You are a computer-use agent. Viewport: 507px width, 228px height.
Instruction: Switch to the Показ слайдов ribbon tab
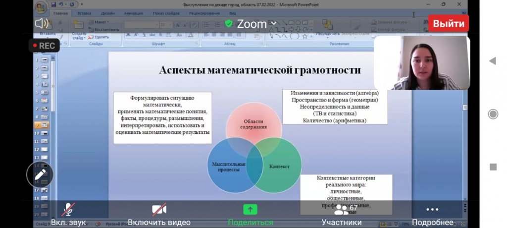(x=166, y=13)
